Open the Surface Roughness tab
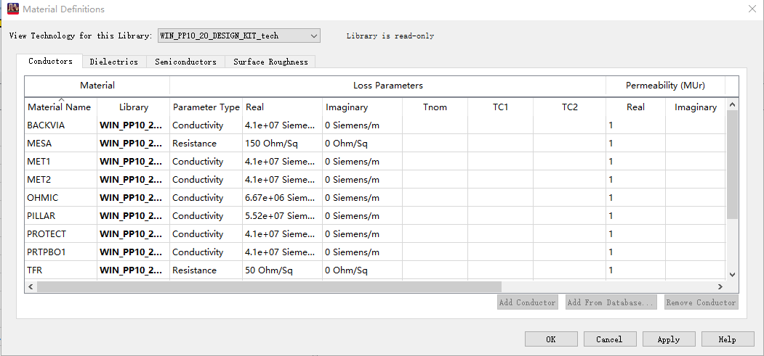Screen dimensions: 764x356 (270, 62)
